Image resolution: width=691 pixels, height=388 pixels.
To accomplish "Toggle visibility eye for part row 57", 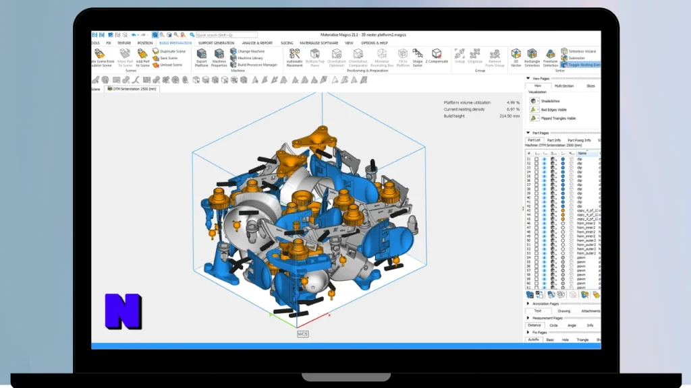I will click(545, 271).
